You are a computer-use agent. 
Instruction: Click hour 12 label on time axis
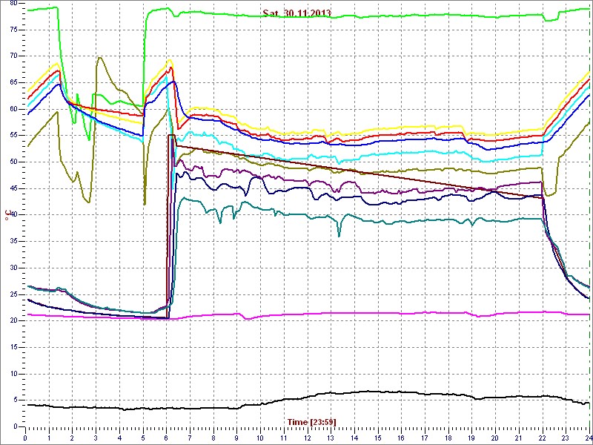[307, 437]
